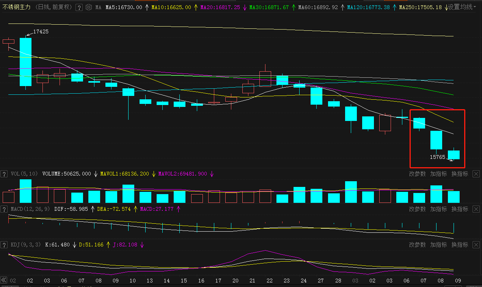
Task: Click the 15765 low price marker
Action: (x=437, y=157)
